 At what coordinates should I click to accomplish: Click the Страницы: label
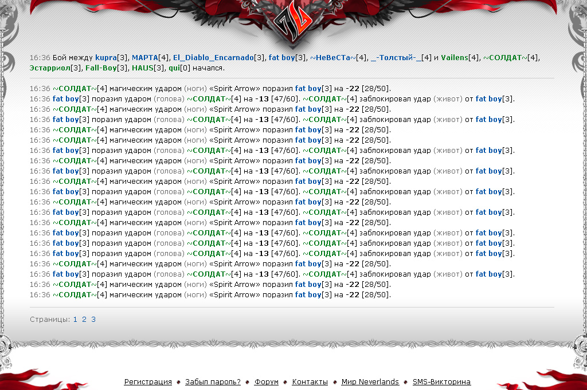coord(50,320)
